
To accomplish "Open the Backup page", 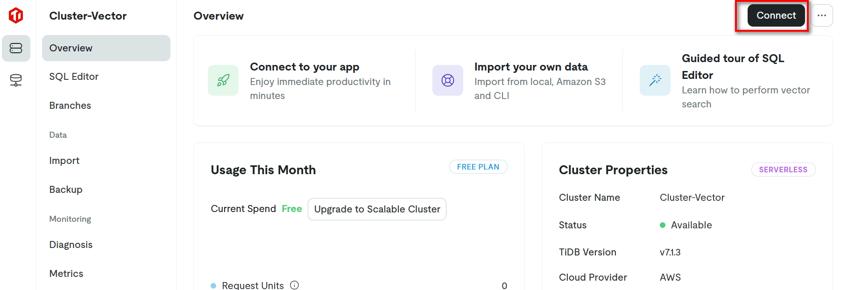I will coord(66,190).
